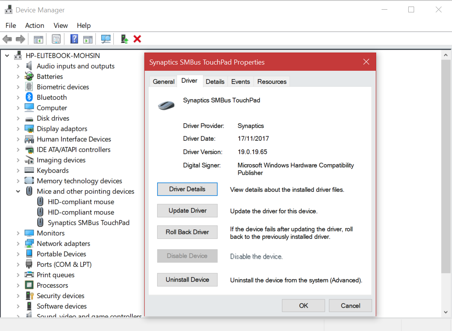The width and height of the screenshot is (452, 331).
Task: Click the Batteries category icon
Action: (x=29, y=76)
